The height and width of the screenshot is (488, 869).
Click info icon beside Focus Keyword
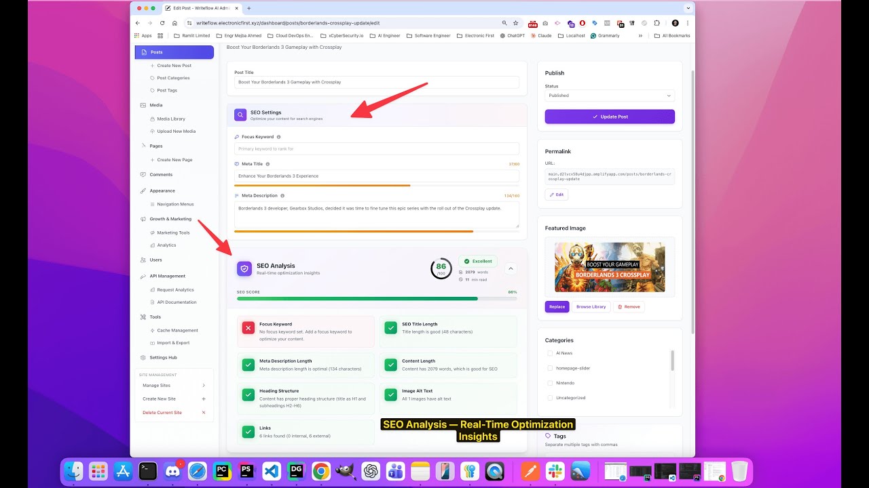coord(278,137)
